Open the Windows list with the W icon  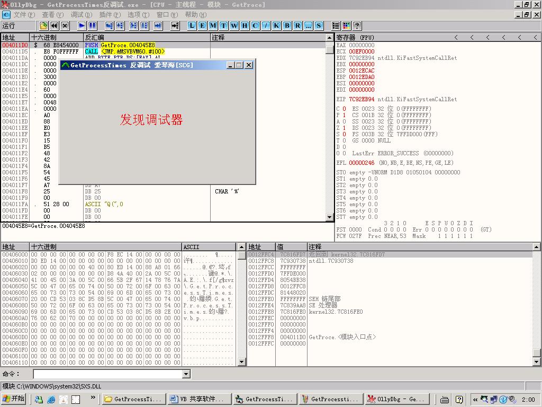click(234, 25)
